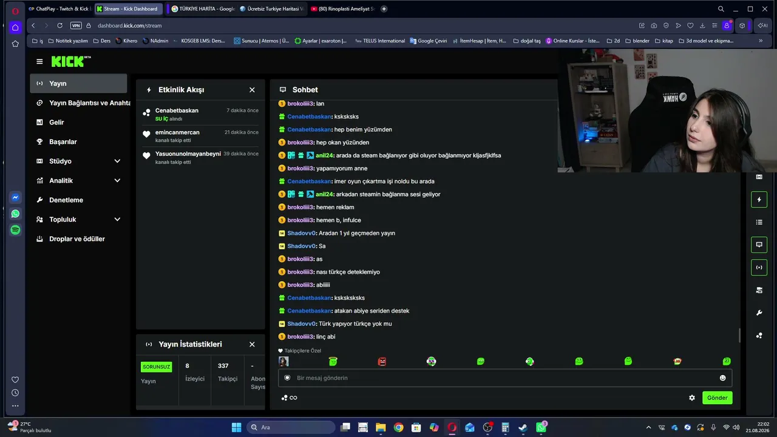This screenshot has height=437, width=777.
Task: Open chat settings gear
Action: tap(691, 398)
